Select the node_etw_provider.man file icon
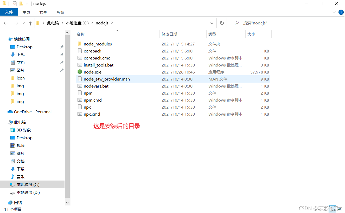Viewport: 345px width, 213px height. pyautogui.click(x=80, y=79)
